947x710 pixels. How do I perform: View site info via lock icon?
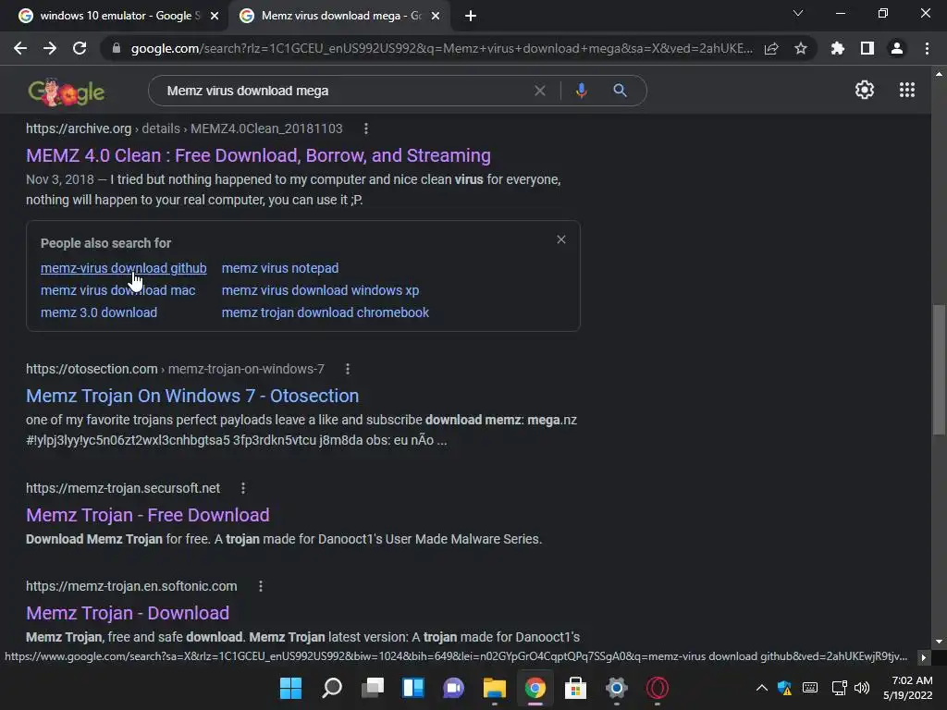click(117, 48)
